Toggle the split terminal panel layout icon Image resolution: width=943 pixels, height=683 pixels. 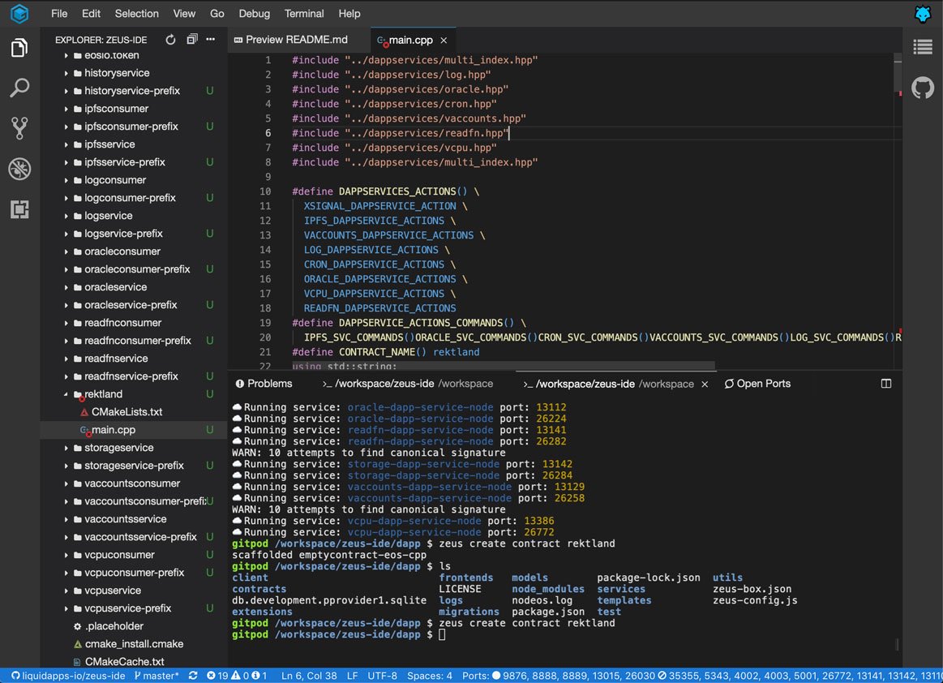click(886, 384)
